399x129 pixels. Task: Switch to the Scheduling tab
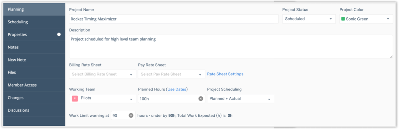pyautogui.click(x=18, y=22)
